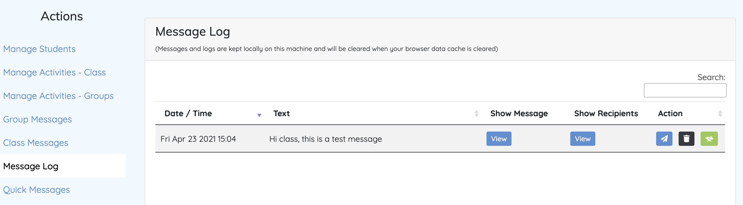Click the Search input field
Image resolution: width=743 pixels, height=205 pixels.
[x=685, y=91]
